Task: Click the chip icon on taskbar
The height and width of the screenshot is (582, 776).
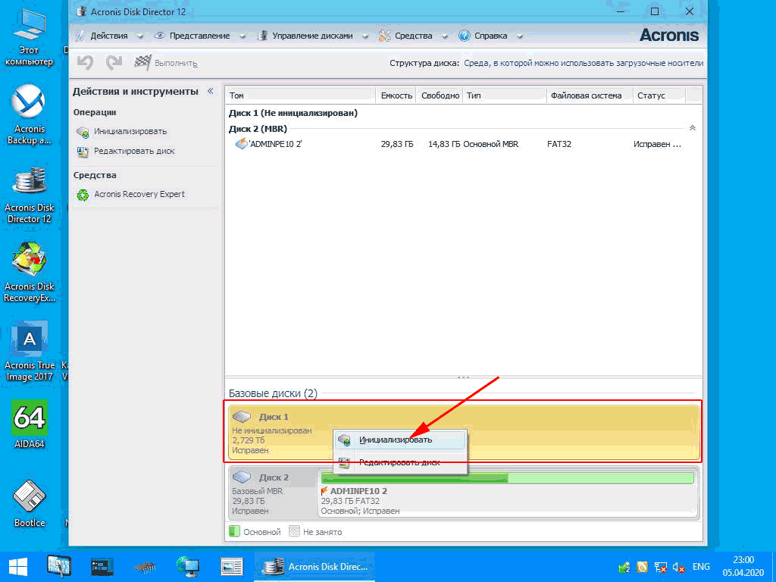Action: coord(145,567)
